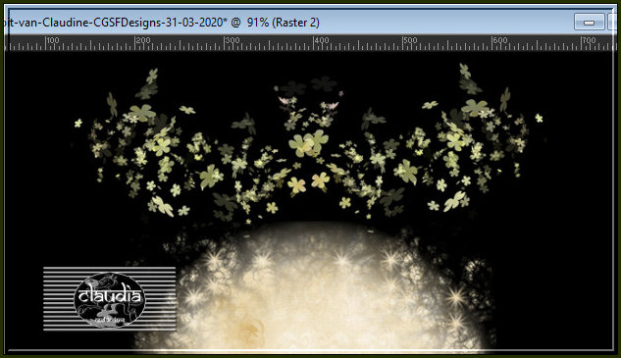Click the 600 mark on ruler

click(x=499, y=41)
